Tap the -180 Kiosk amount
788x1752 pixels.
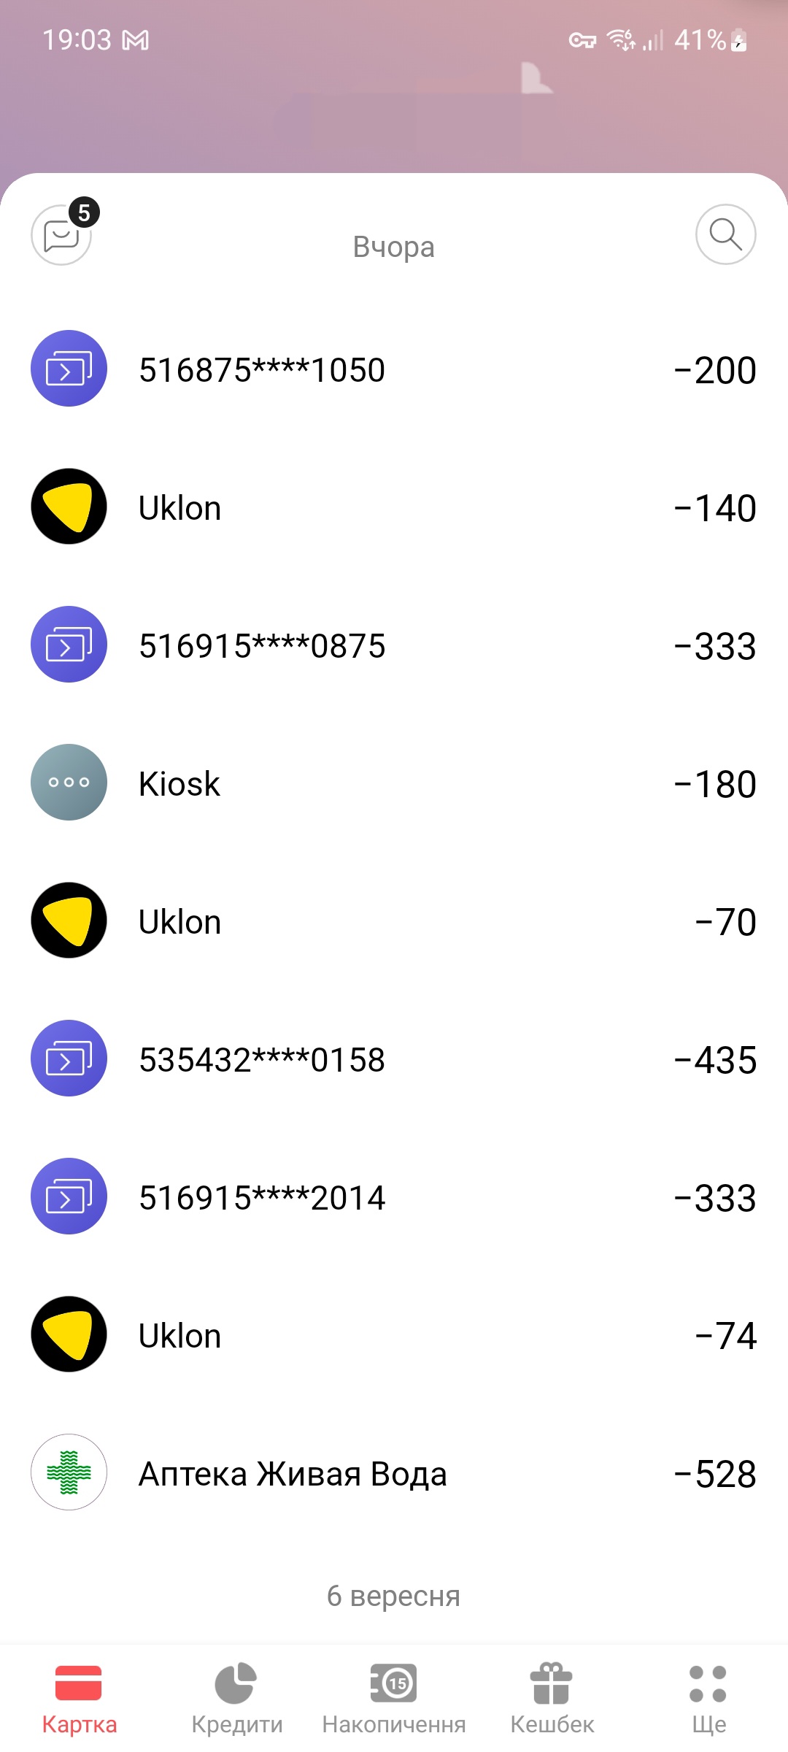coord(715,784)
